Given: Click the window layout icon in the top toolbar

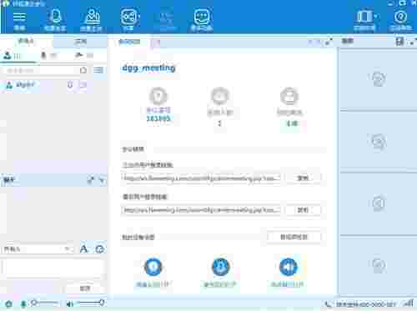Looking at the screenshot, I should coord(364,17).
